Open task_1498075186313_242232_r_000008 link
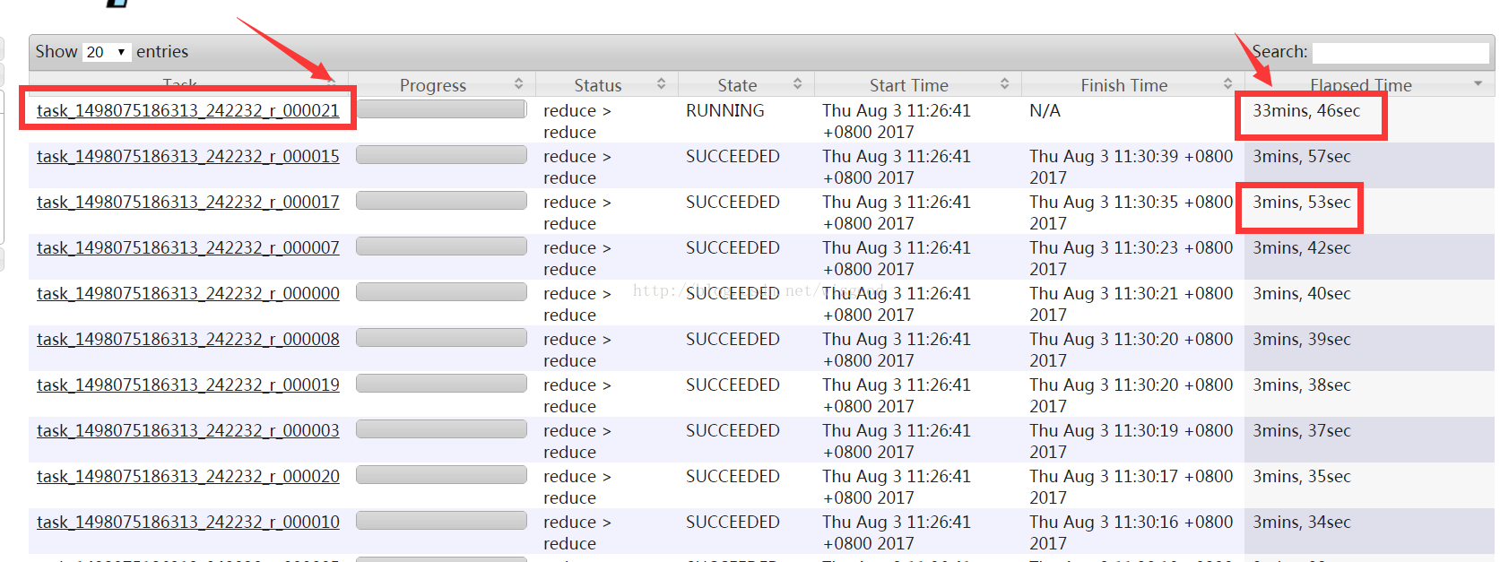Screen dimensions: 1500x562 point(188,339)
